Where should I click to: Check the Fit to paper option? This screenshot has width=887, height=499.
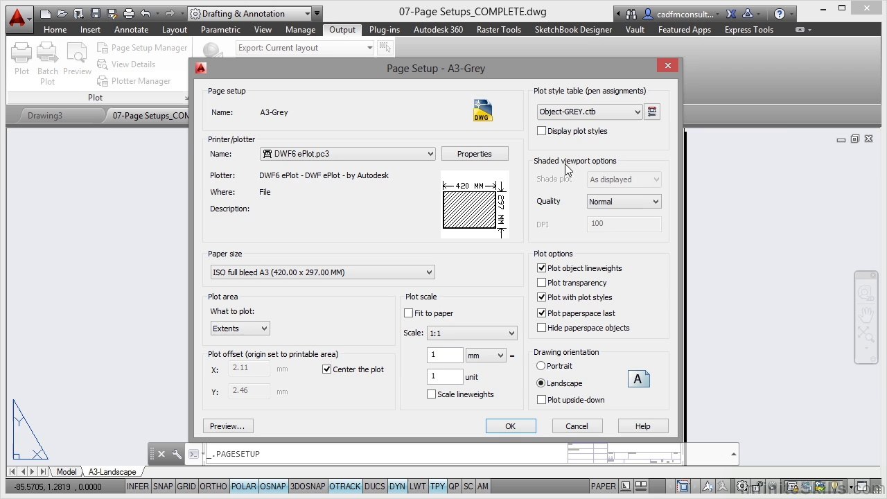point(409,313)
